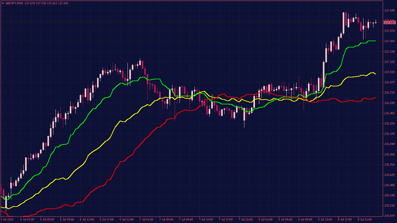Click the 8 Jul 01:00 time label
Screen dimensions: 397x223
click(x=265, y=220)
